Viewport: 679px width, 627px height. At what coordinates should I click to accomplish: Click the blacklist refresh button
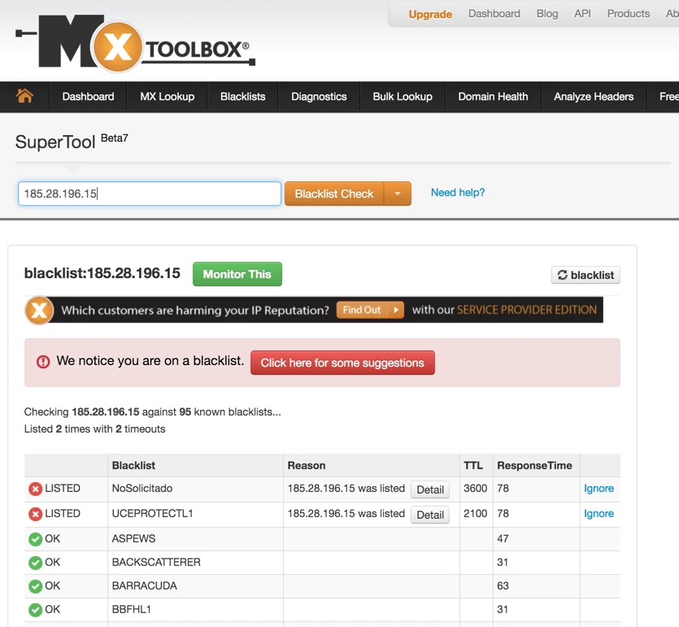(x=585, y=275)
